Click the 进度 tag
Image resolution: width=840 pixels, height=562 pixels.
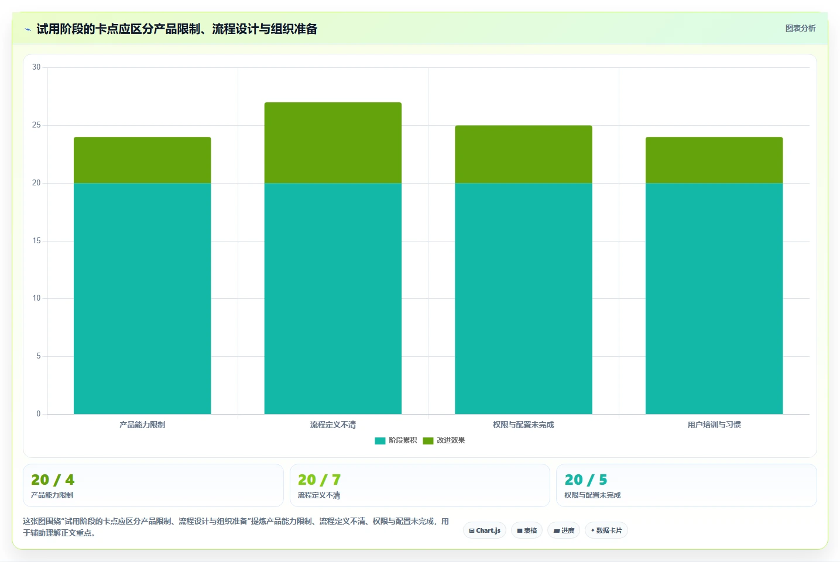tap(564, 530)
